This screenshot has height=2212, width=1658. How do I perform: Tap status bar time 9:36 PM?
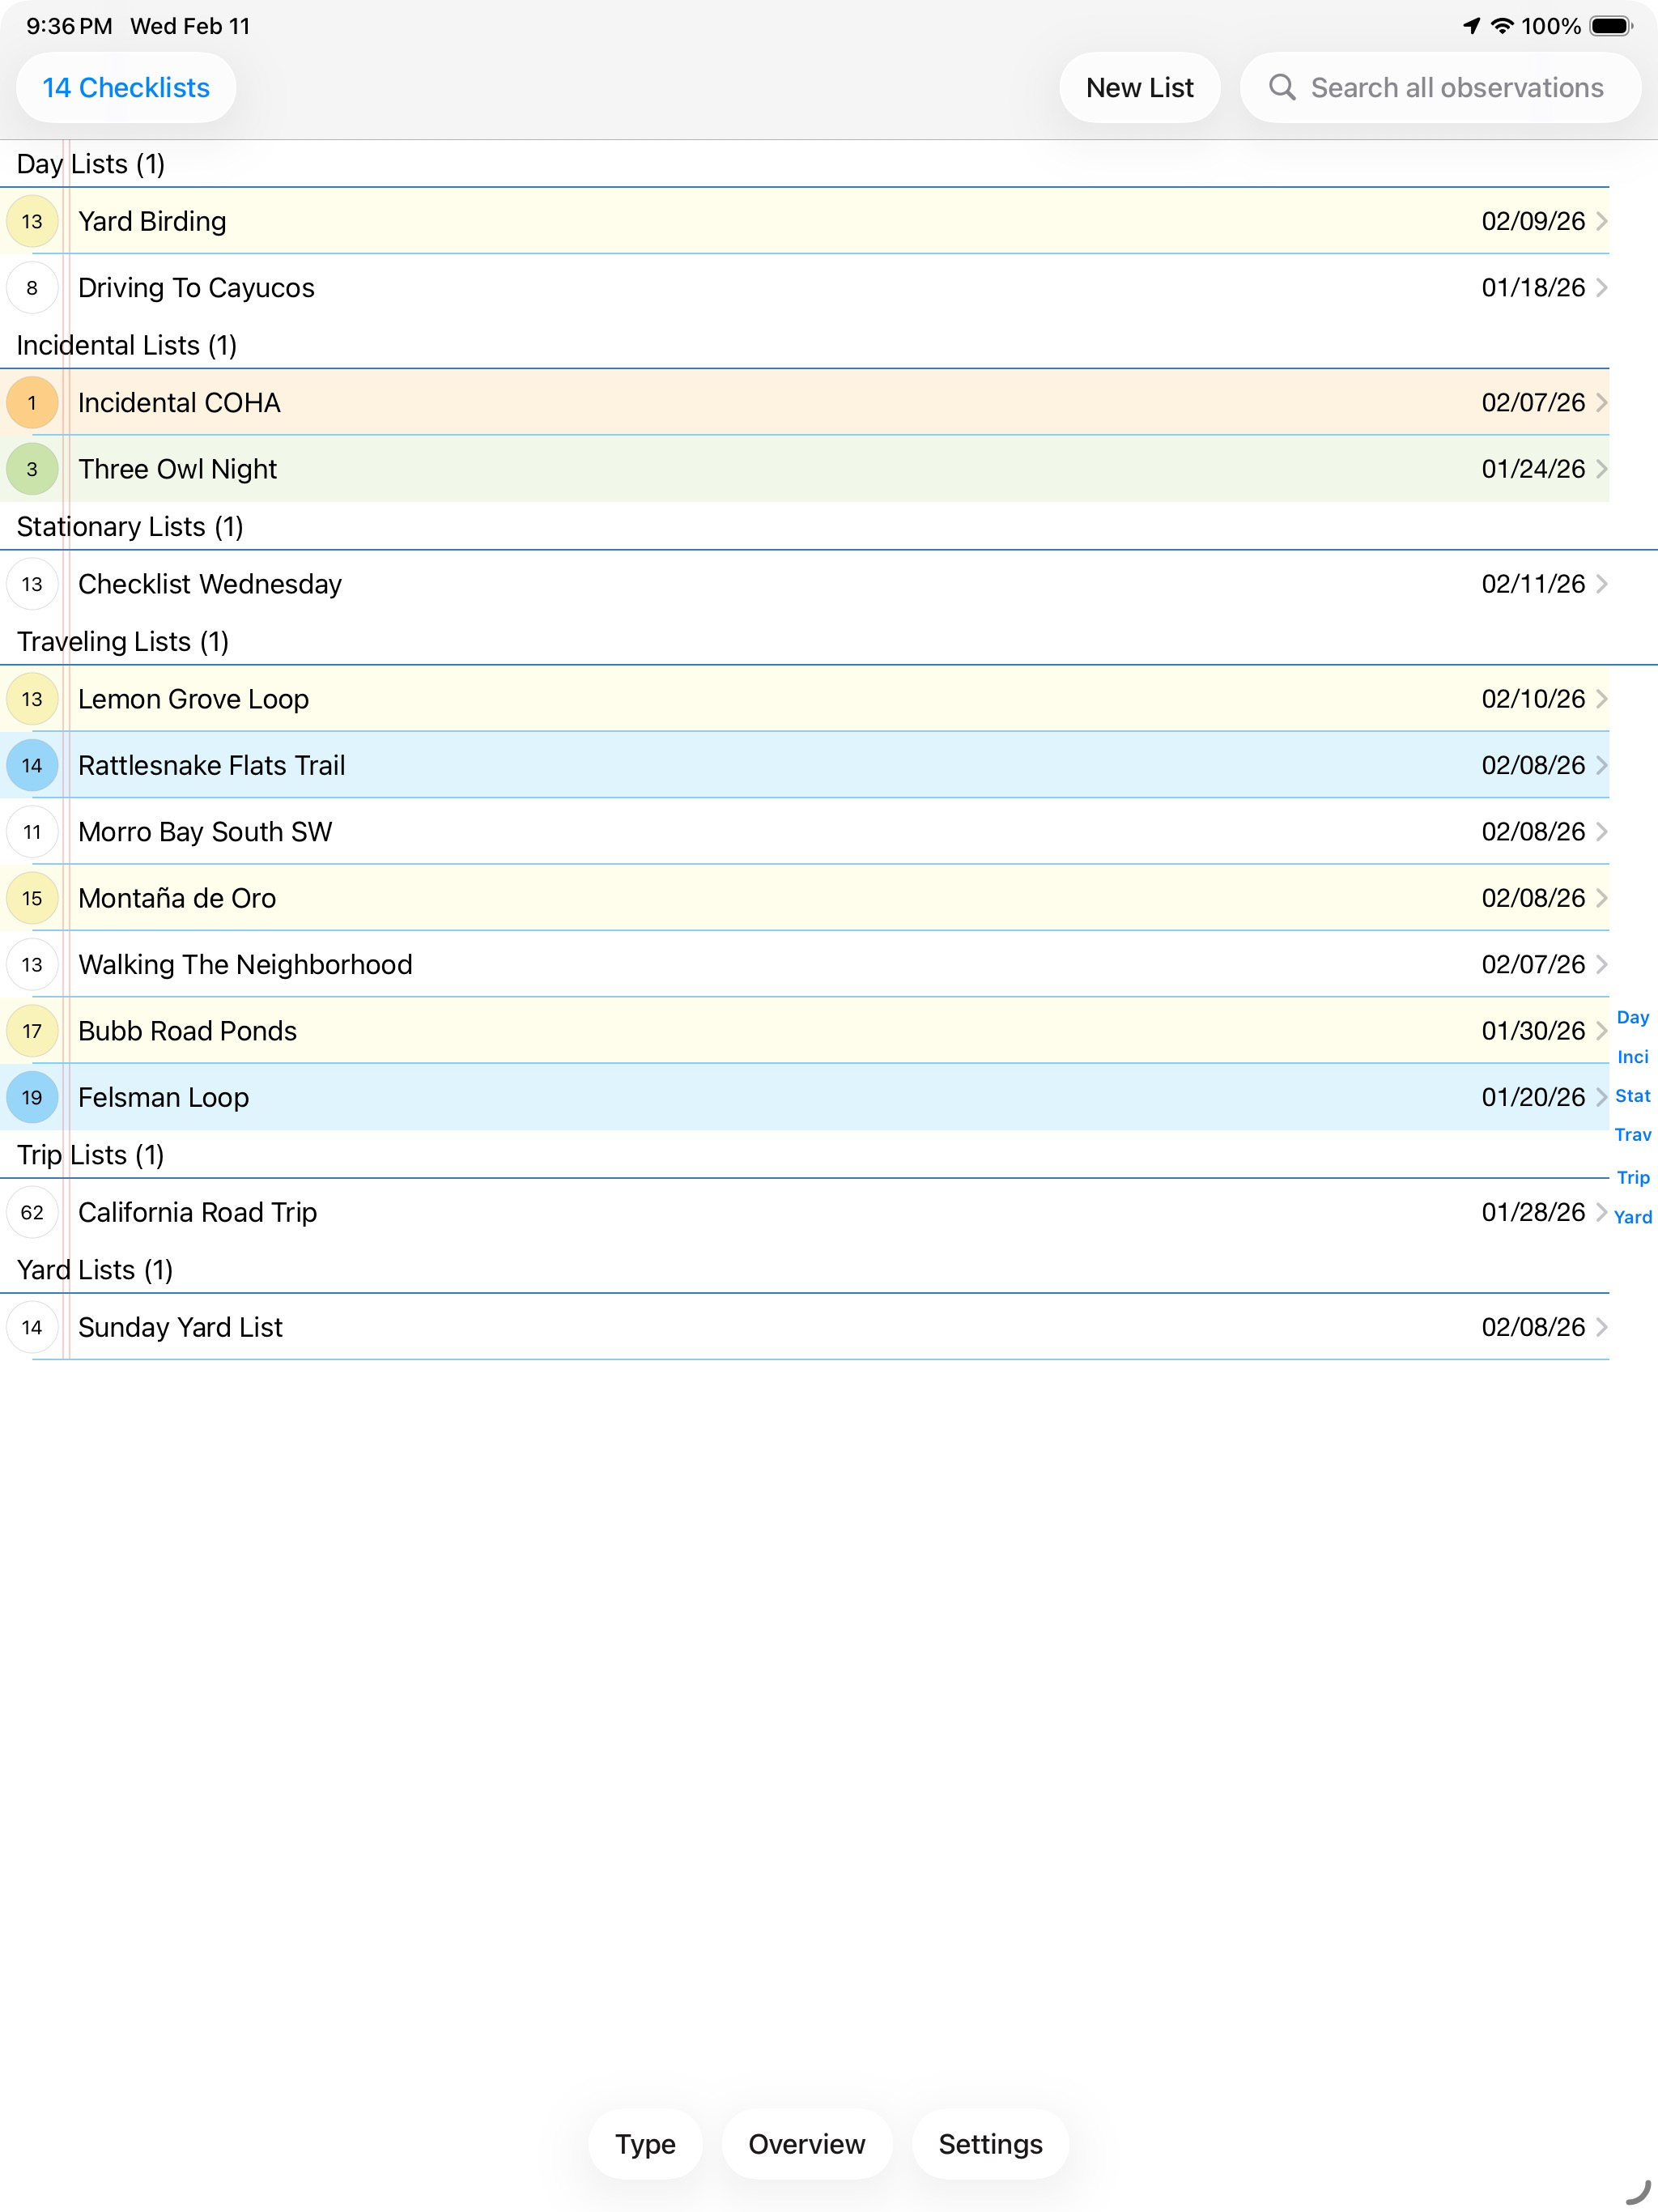click(x=69, y=26)
